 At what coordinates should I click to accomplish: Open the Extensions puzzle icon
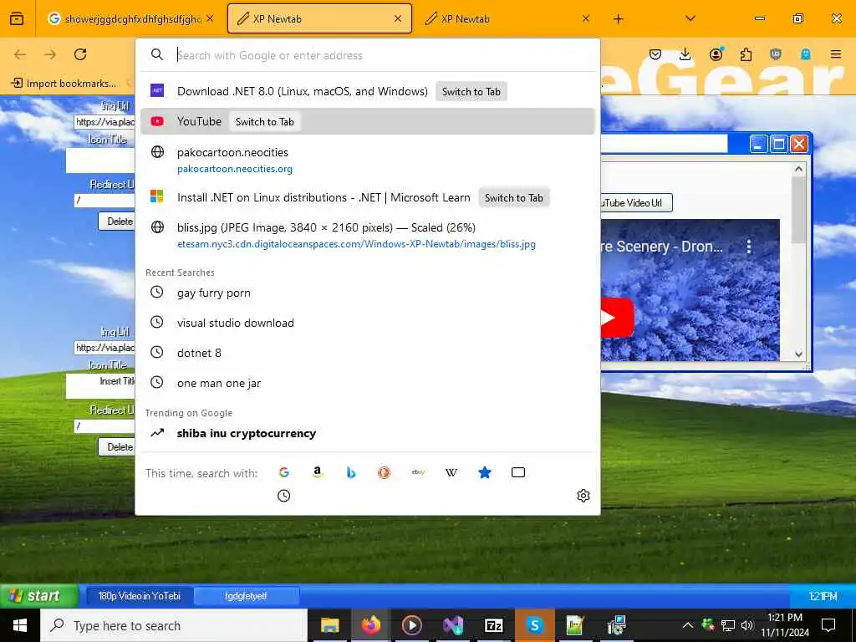click(746, 54)
